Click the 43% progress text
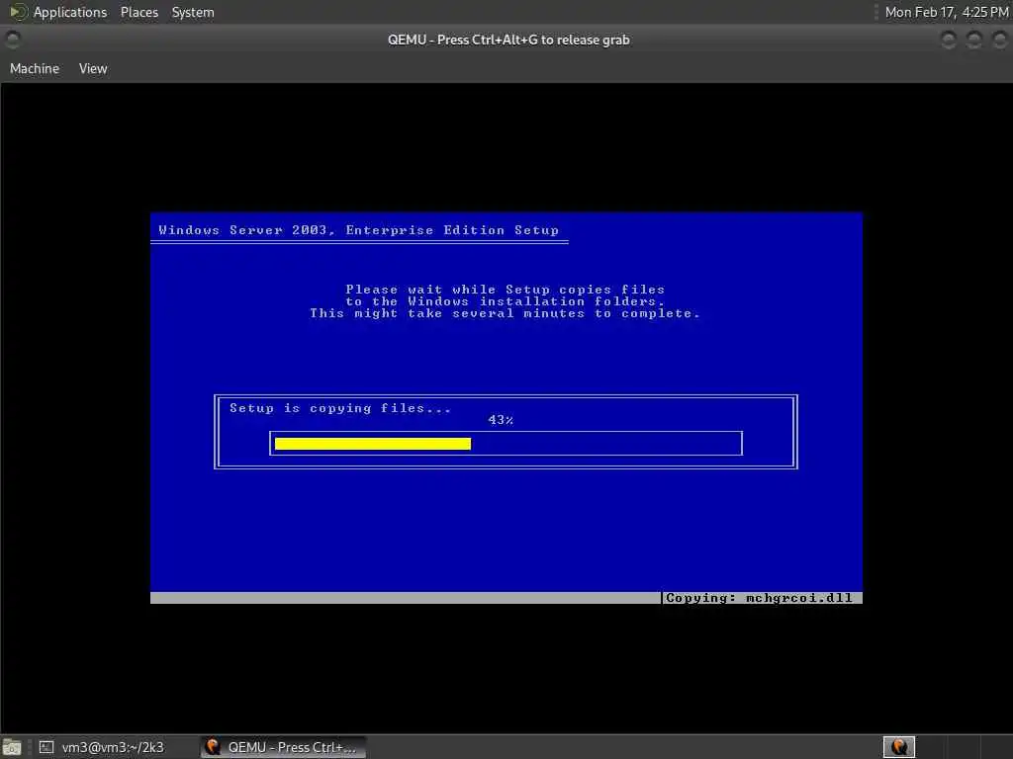 [x=501, y=420]
